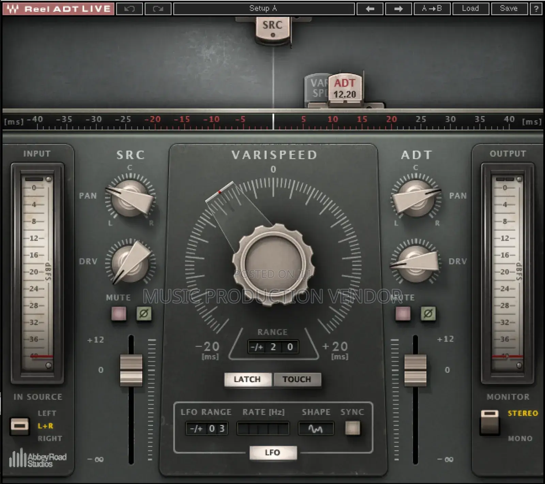Click the SRC DRV knob
This screenshot has width=545, height=484.
(130, 262)
